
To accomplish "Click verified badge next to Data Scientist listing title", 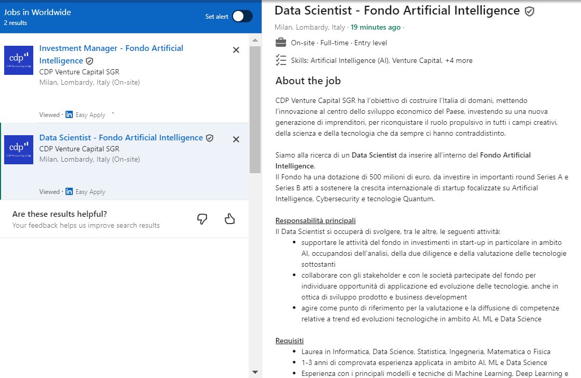I will (210, 138).
